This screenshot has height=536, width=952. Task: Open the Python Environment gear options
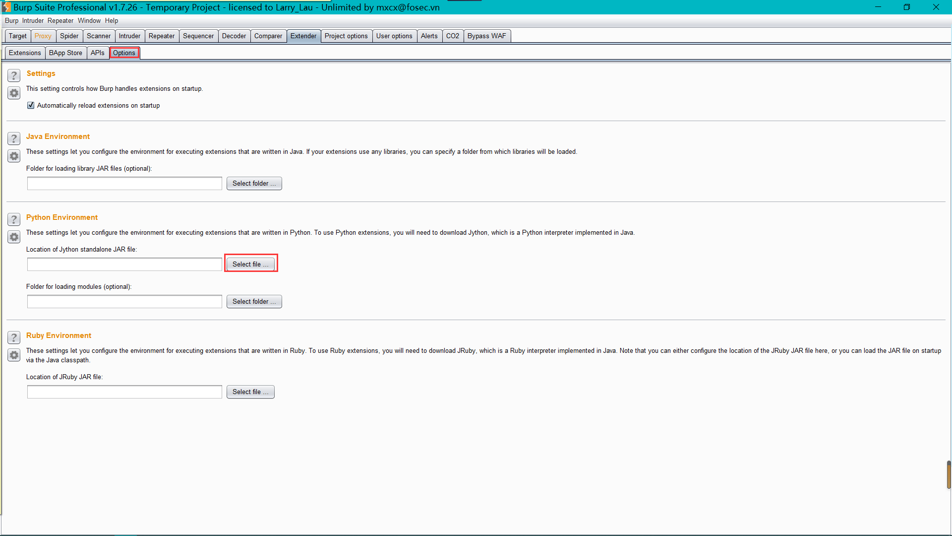(14, 237)
